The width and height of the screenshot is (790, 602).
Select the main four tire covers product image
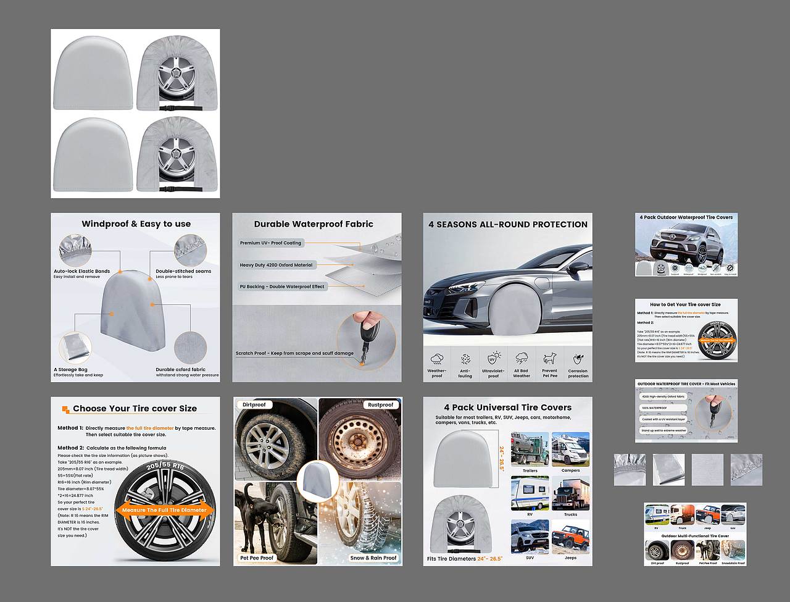(x=135, y=113)
